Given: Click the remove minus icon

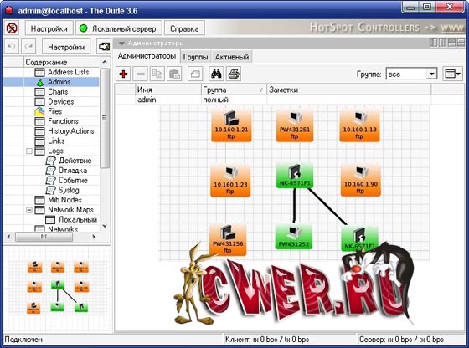Looking at the screenshot, I should pyautogui.click(x=141, y=74).
